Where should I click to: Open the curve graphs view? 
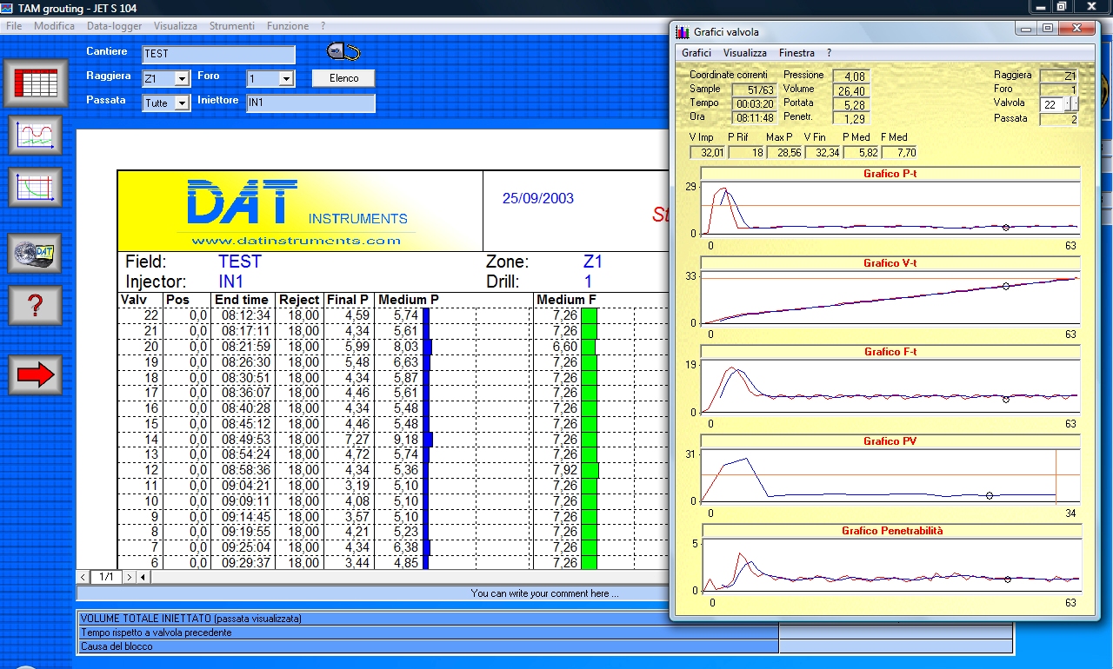[37, 136]
